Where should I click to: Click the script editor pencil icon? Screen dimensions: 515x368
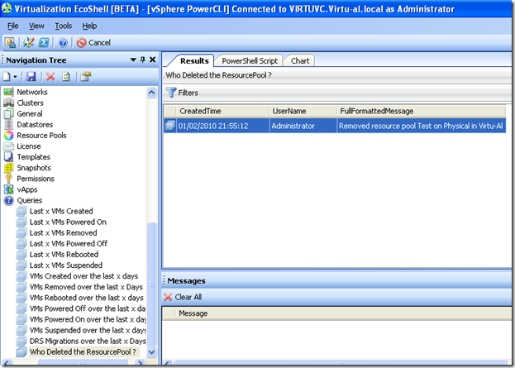pyautogui.click(x=29, y=42)
